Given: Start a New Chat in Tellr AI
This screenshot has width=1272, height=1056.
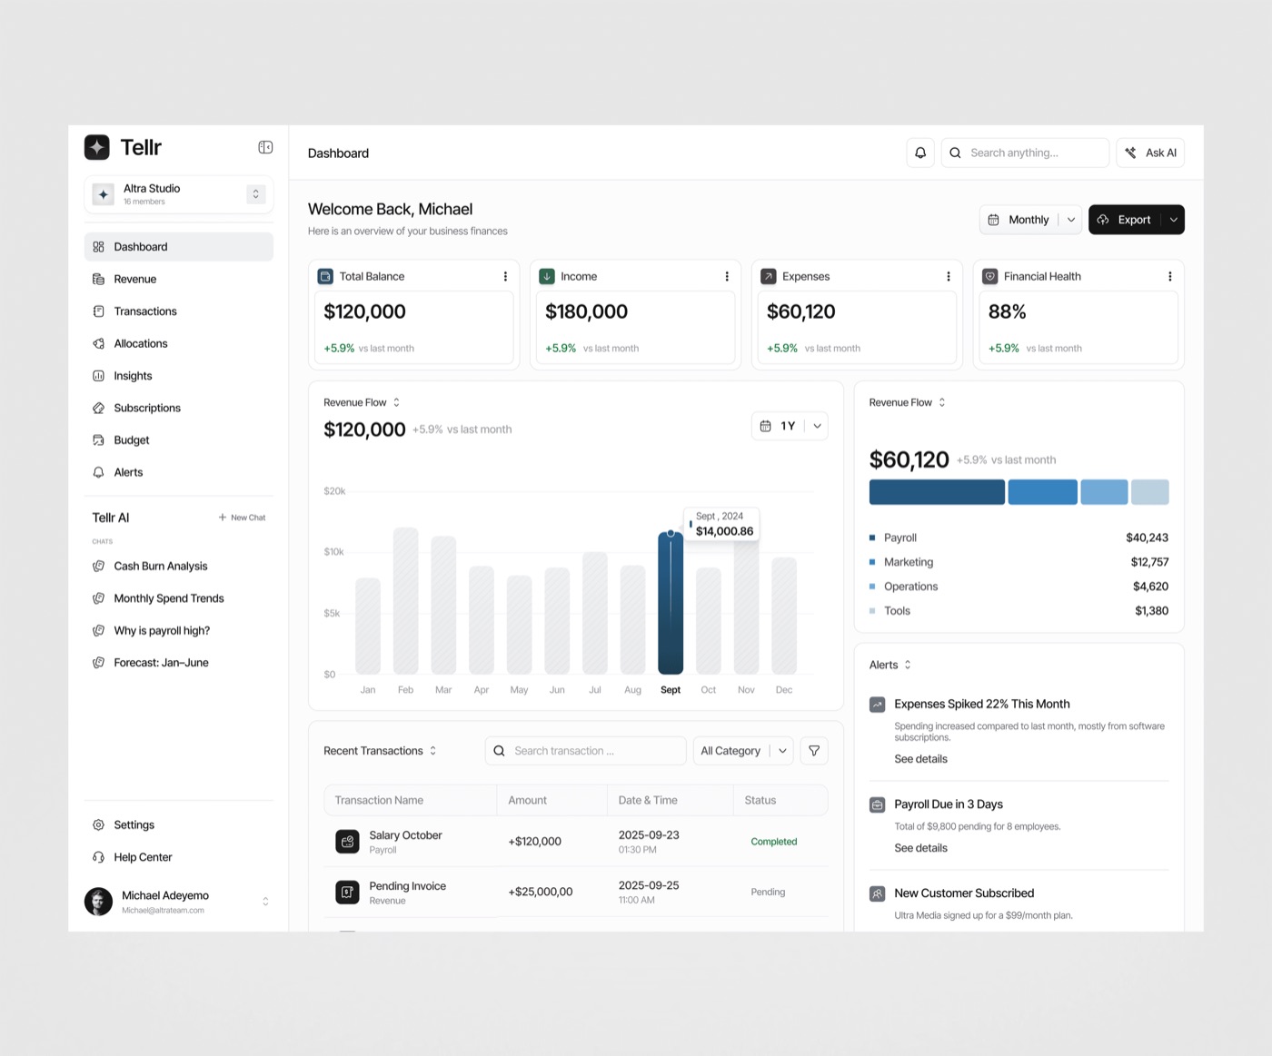Looking at the screenshot, I should 242,518.
